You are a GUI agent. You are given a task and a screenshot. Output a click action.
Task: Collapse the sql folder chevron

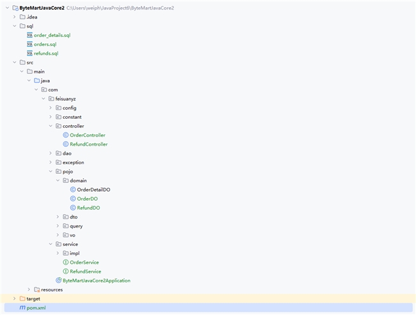tap(15, 26)
